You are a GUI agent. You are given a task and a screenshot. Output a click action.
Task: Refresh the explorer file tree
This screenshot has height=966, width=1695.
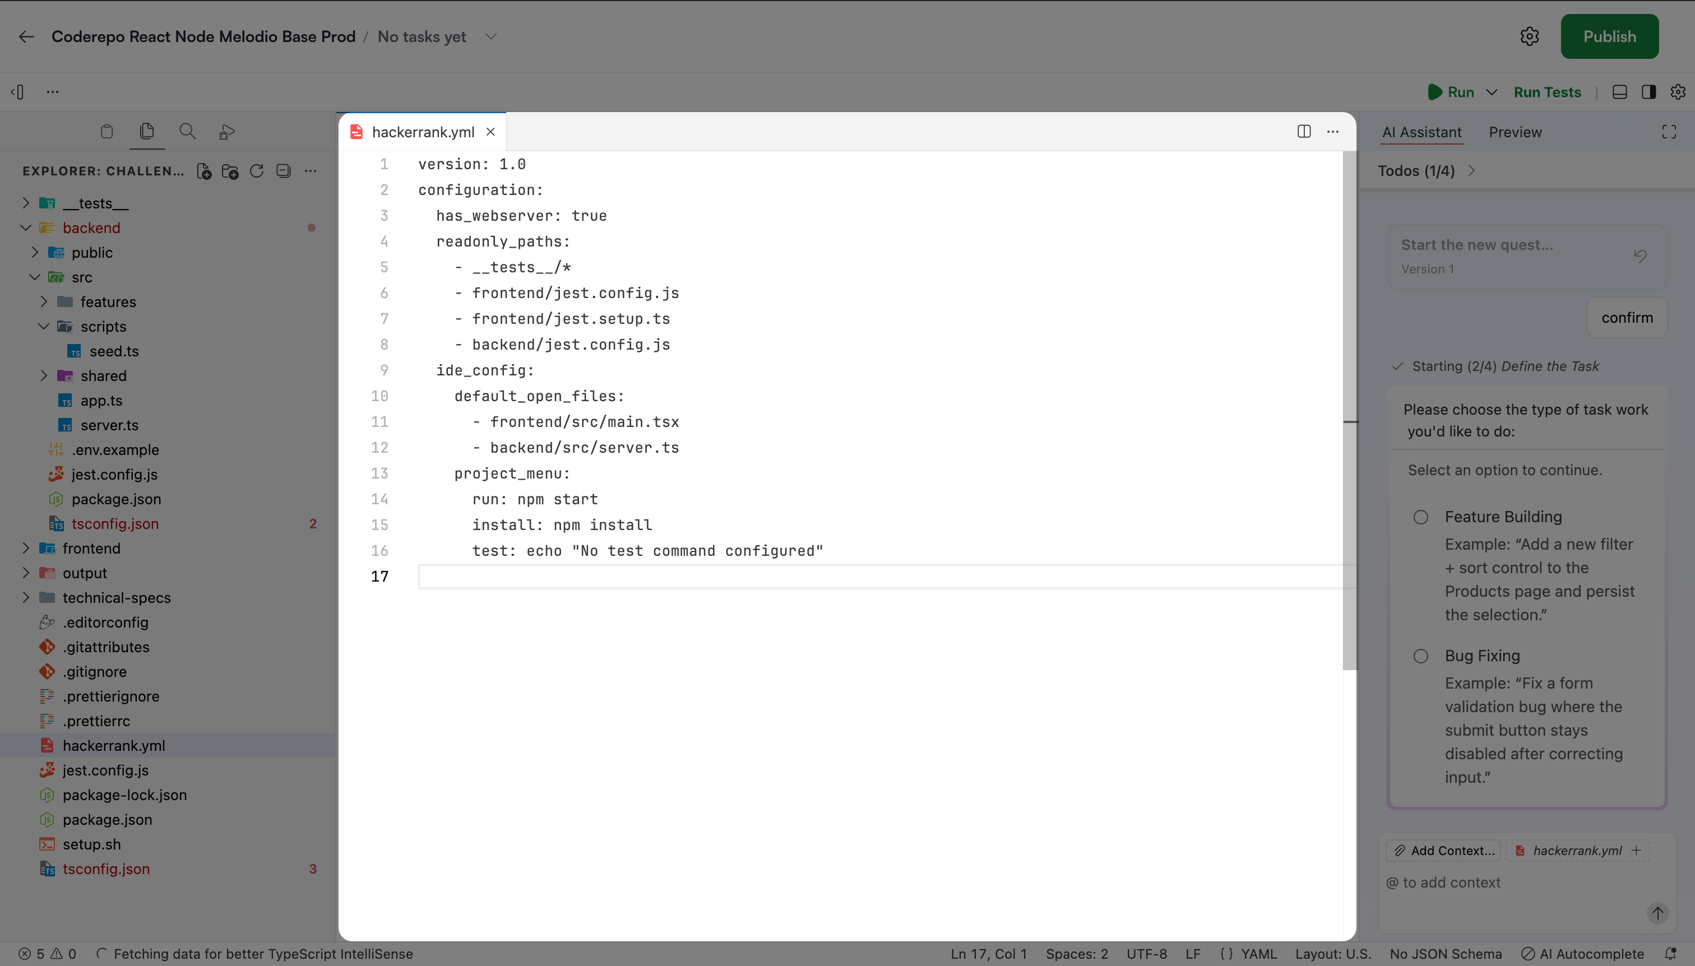pos(257,171)
